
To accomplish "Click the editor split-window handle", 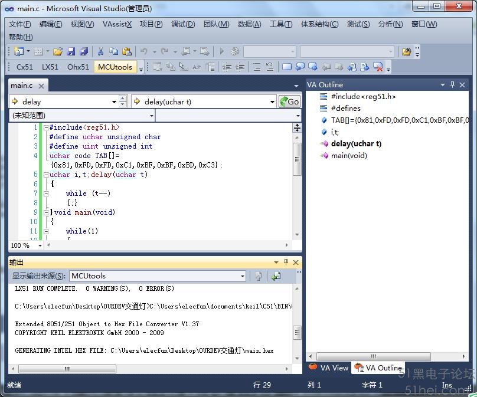I will click(297, 127).
